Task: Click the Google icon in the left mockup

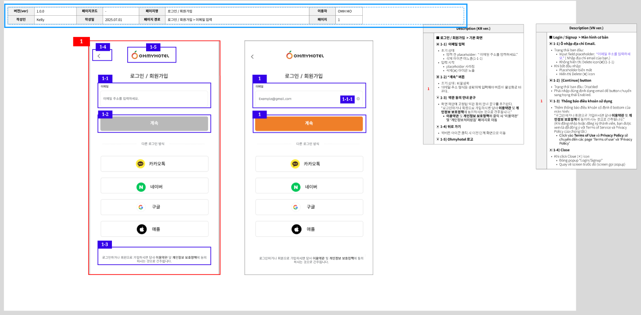Action: [141, 207]
